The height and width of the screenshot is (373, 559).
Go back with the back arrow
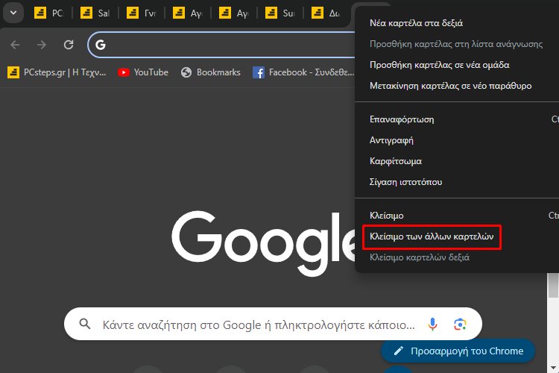(15, 45)
